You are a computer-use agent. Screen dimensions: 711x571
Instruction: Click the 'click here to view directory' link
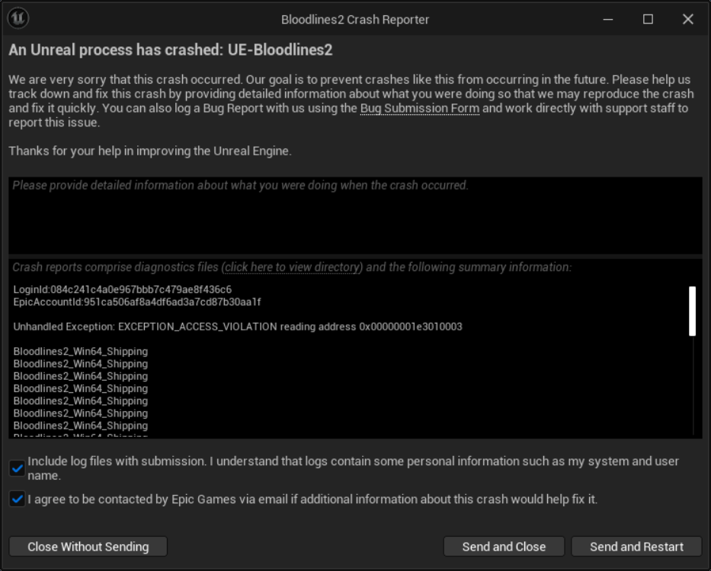tap(292, 267)
